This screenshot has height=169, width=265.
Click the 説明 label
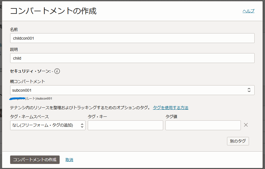coord(14,49)
